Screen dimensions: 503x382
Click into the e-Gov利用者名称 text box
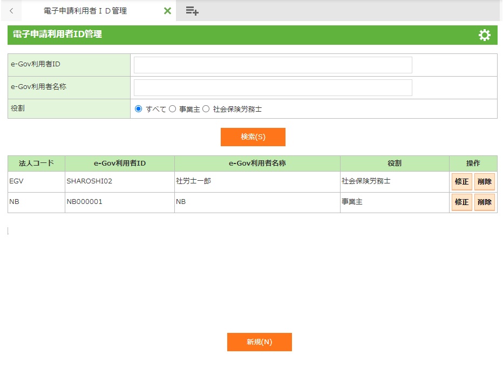coord(273,87)
